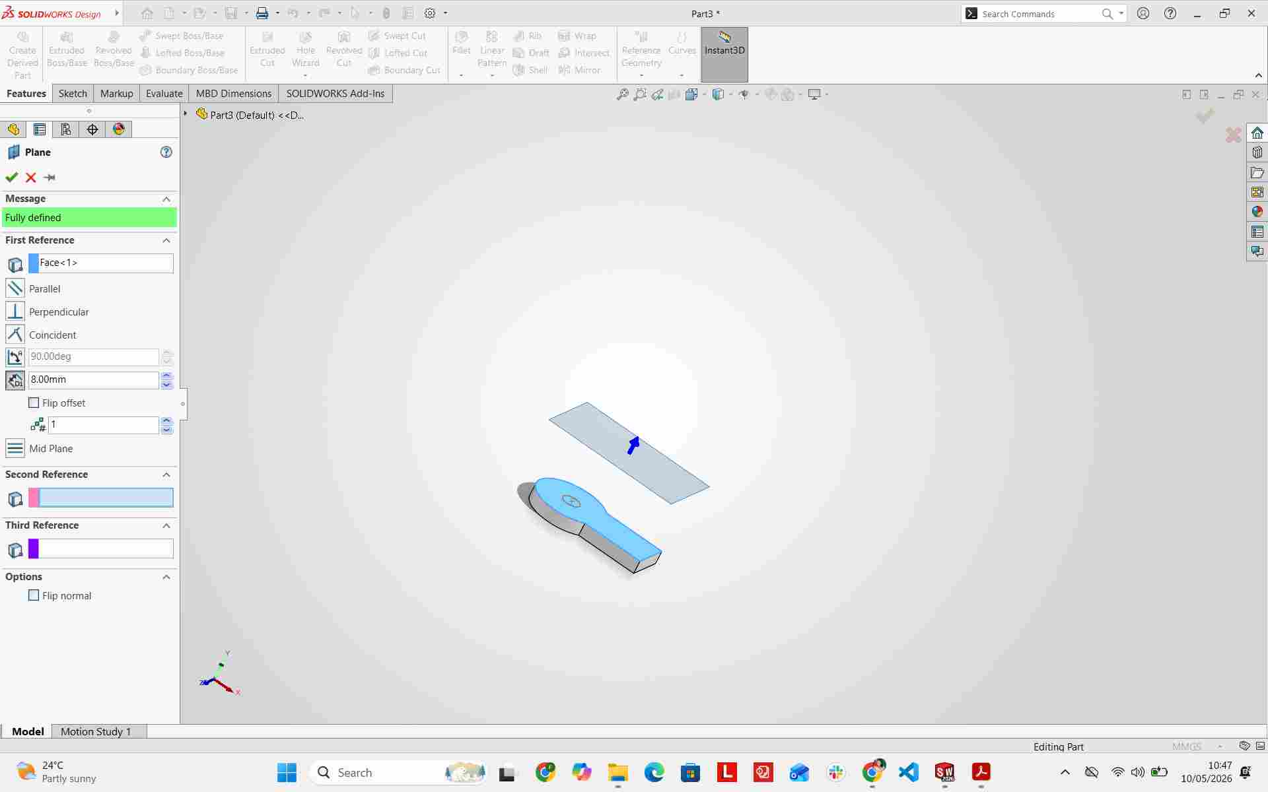The height and width of the screenshot is (792, 1268).
Task: Open Visual Studio Code from taskbar
Action: (909, 772)
